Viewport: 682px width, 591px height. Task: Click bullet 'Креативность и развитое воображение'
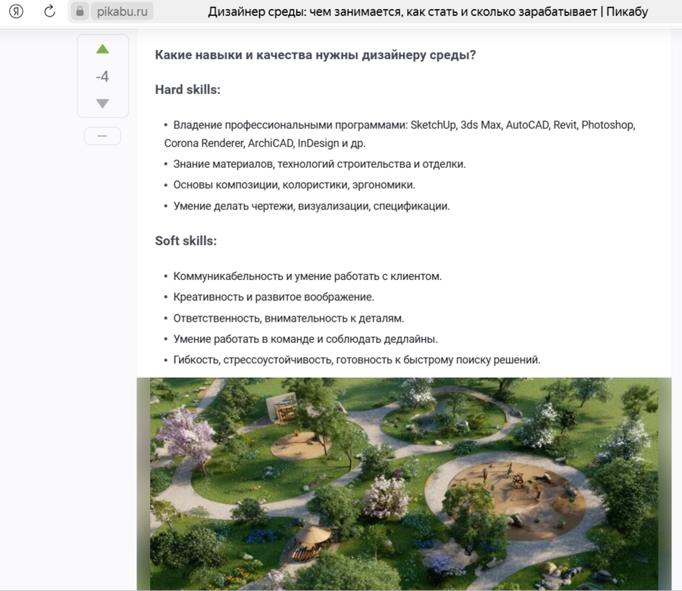[274, 297]
